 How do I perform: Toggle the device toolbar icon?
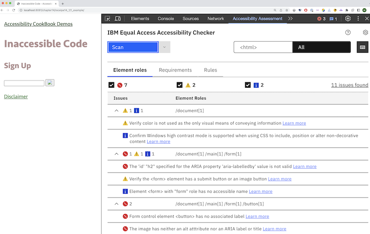[x=118, y=19]
